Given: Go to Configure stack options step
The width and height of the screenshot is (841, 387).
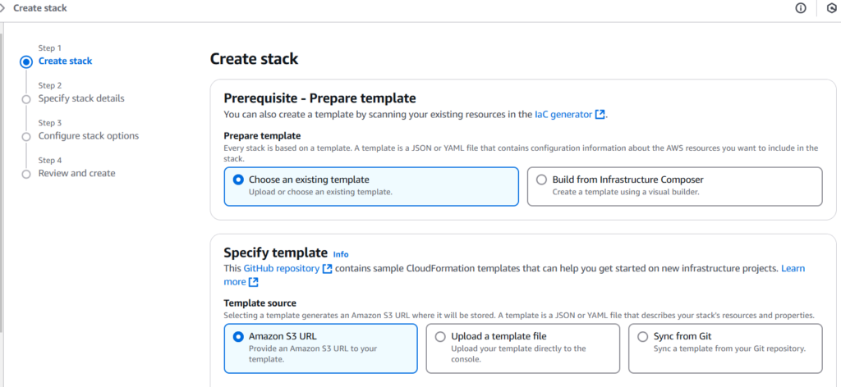Looking at the screenshot, I should (88, 136).
